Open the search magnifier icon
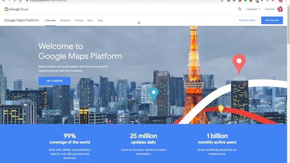Screen dimensions: 290x163 [240, 9]
